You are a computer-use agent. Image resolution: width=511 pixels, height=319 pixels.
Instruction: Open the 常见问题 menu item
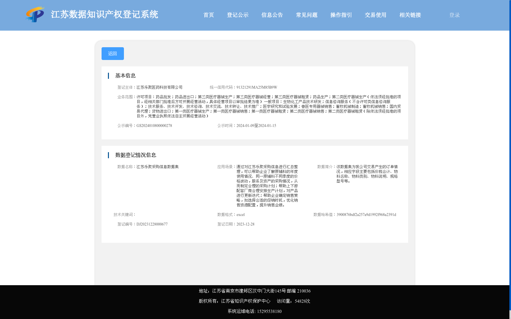307,15
